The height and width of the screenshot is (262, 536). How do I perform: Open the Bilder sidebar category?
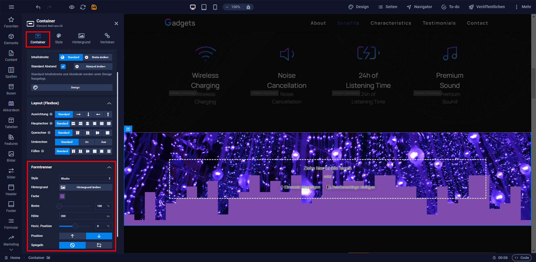pyautogui.click(x=11, y=157)
